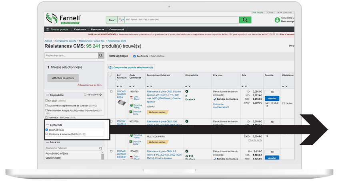Enable the En stock availability filter
The height and width of the screenshot is (181, 340).
tap(47, 100)
